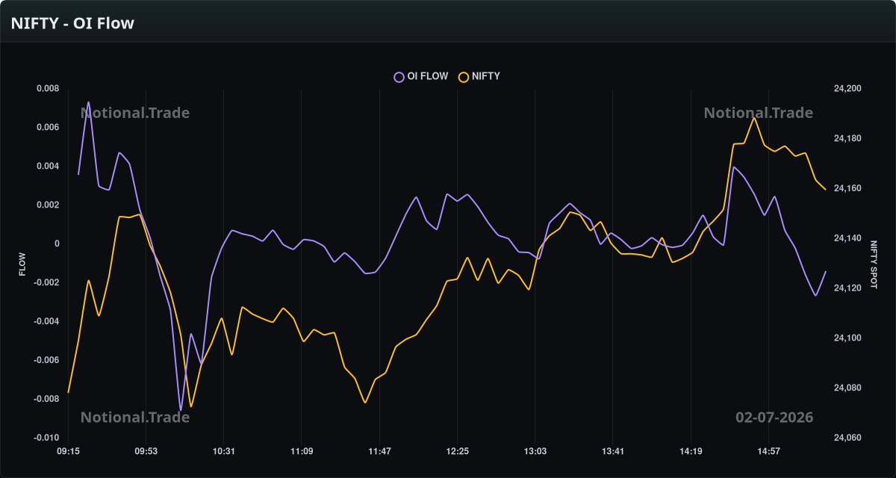Click the 09:53 time axis label
This screenshot has height=478, width=896.
[x=146, y=451]
